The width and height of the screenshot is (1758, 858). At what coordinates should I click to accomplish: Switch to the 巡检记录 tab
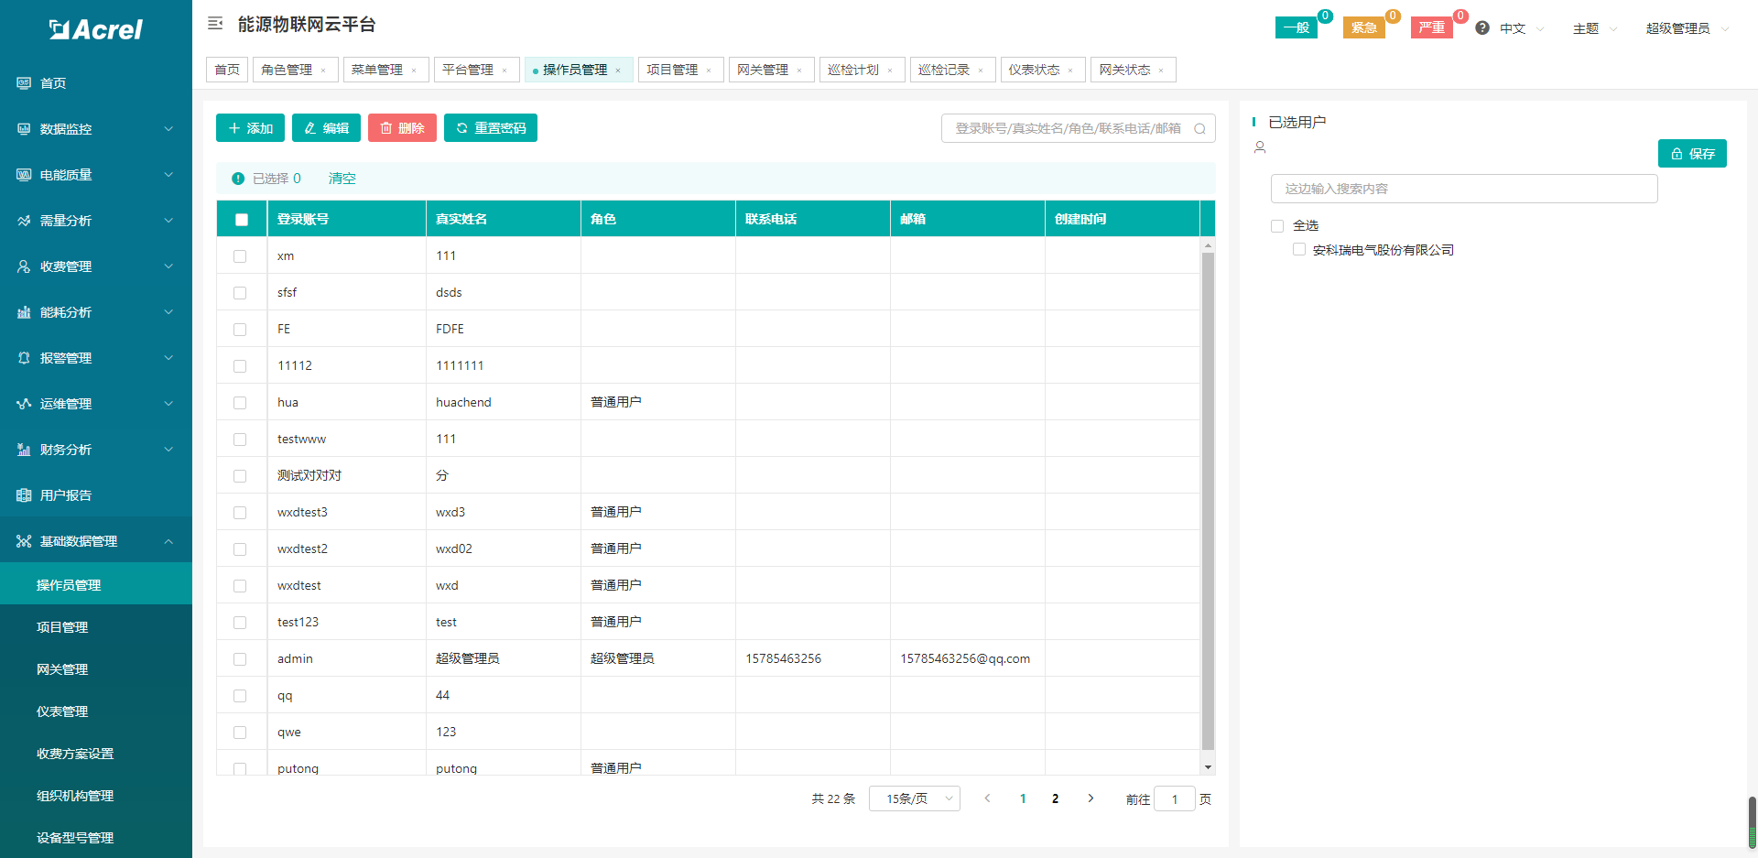point(952,70)
